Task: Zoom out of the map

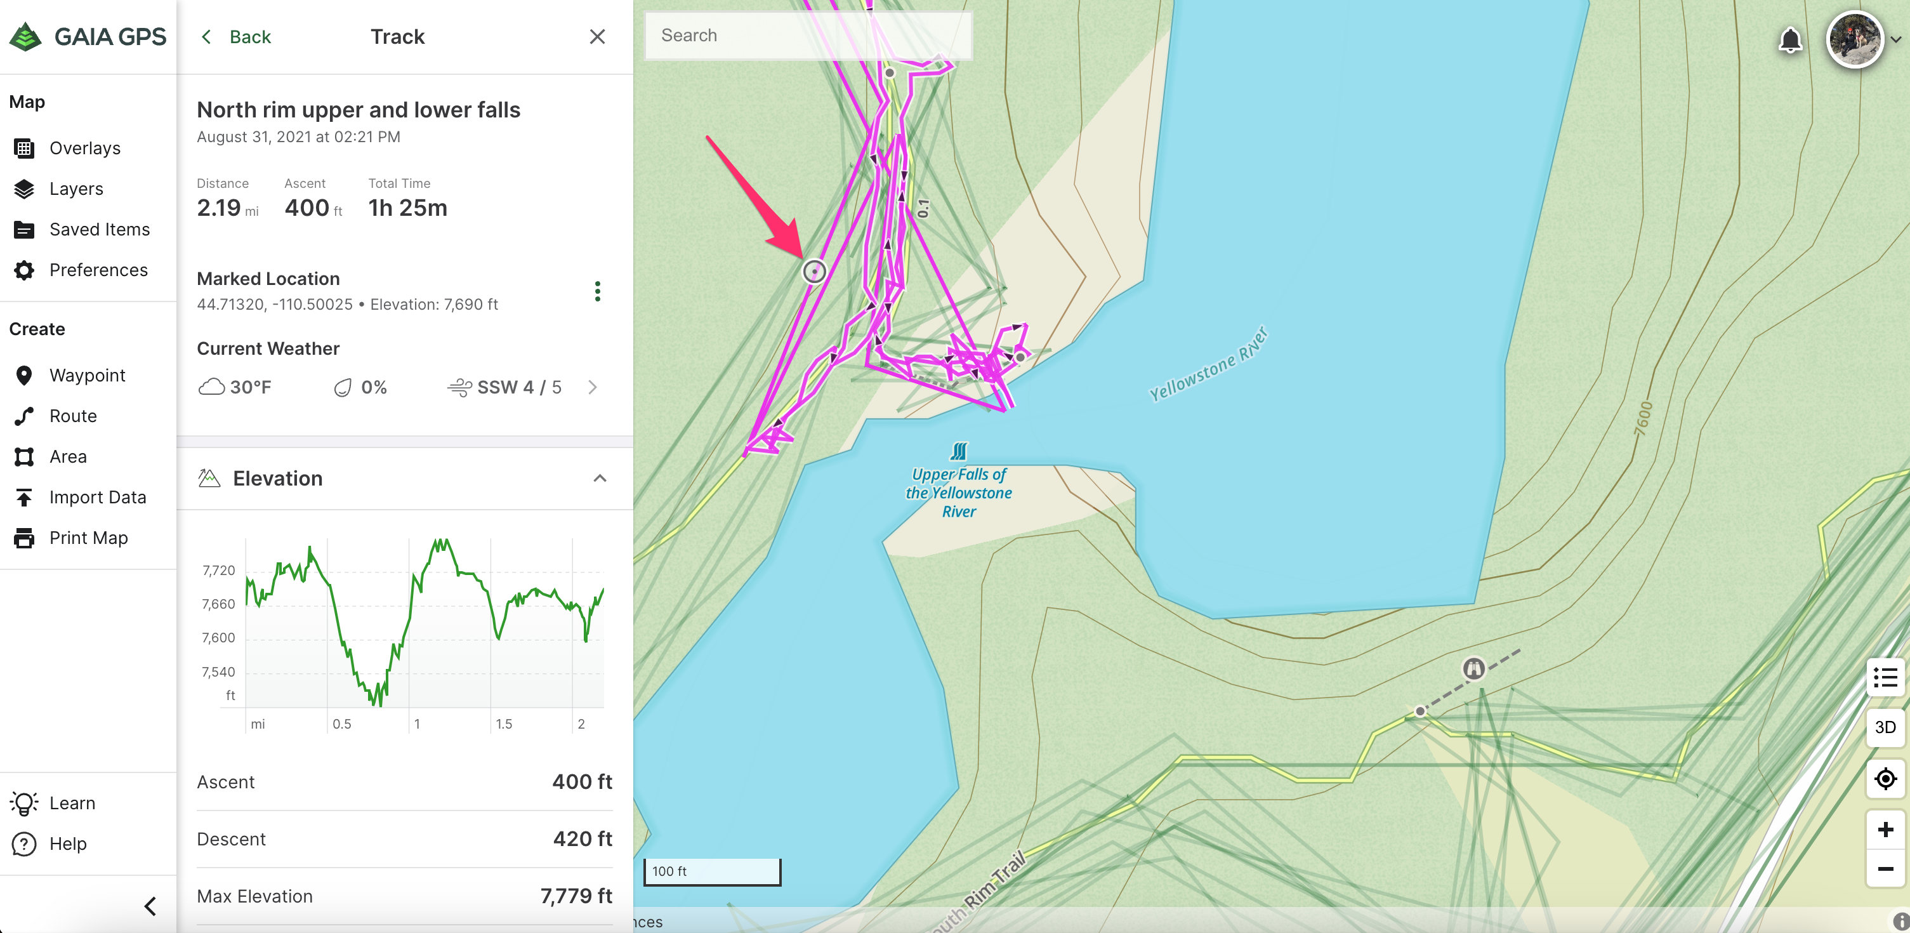Action: pos(1885,868)
